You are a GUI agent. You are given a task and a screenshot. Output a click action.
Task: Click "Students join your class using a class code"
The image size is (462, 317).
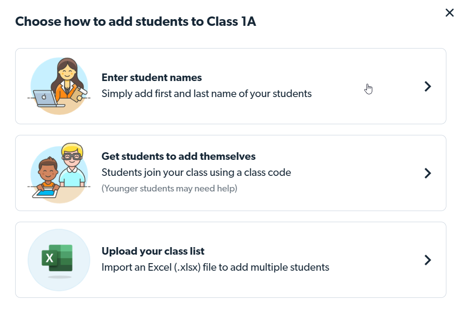[x=196, y=172]
